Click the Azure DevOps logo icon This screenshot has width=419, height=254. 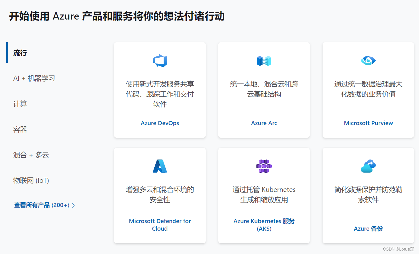[x=160, y=61]
